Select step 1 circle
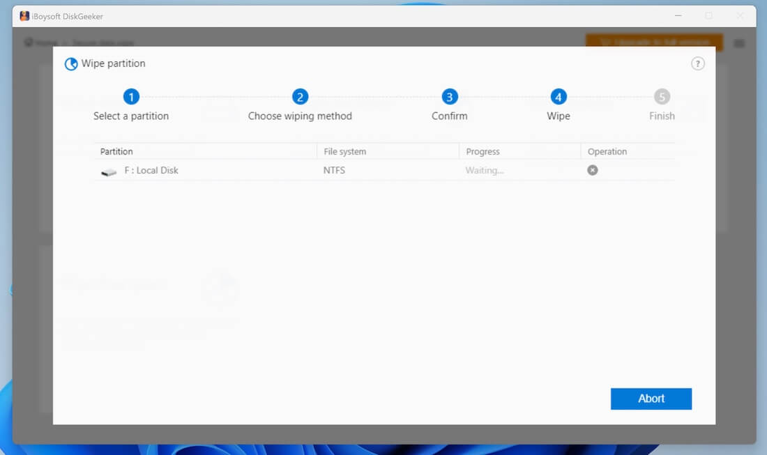Image resolution: width=767 pixels, height=455 pixels. coord(131,97)
